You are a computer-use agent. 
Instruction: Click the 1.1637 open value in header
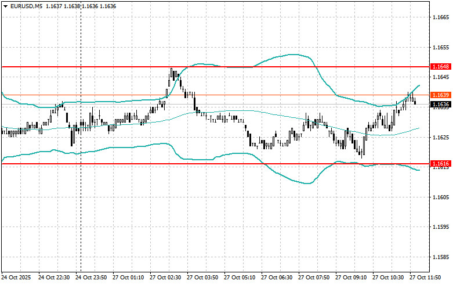(54, 6)
